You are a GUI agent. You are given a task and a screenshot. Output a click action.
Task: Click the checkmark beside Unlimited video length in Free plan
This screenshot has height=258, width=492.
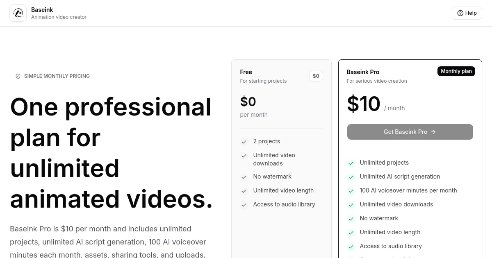point(244,191)
